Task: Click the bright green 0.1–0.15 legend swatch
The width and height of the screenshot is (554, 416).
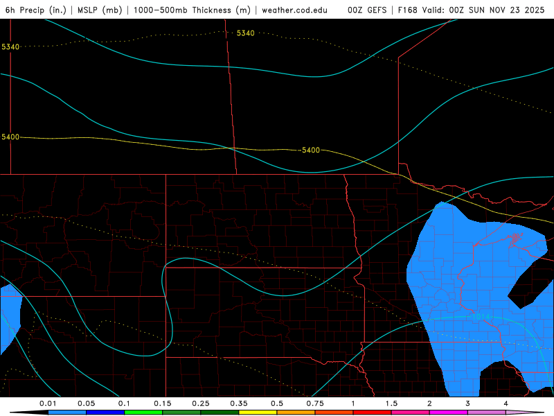Action: click(143, 413)
